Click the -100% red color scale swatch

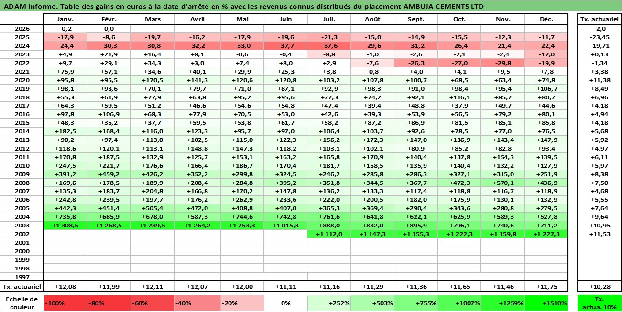tap(65, 303)
